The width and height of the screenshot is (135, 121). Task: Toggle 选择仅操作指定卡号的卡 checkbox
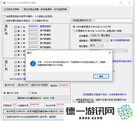click(4, 21)
